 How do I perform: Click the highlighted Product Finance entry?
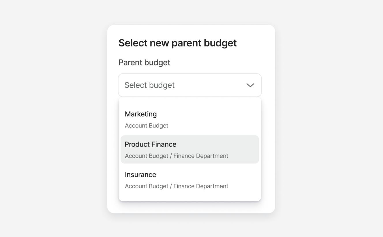tap(190, 149)
